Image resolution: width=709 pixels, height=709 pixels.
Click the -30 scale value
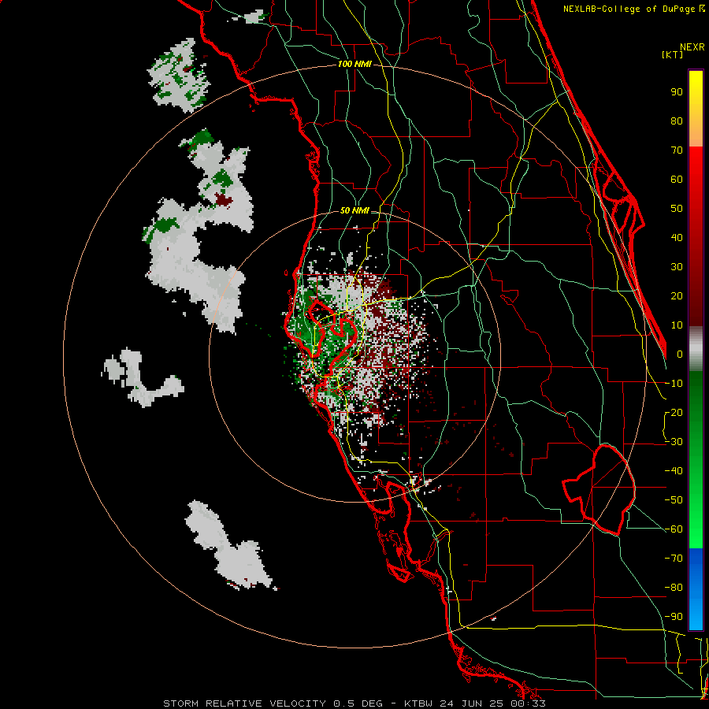click(674, 442)
